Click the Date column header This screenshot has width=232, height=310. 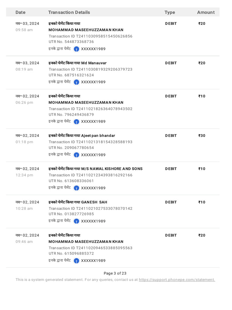click(21, 12)
